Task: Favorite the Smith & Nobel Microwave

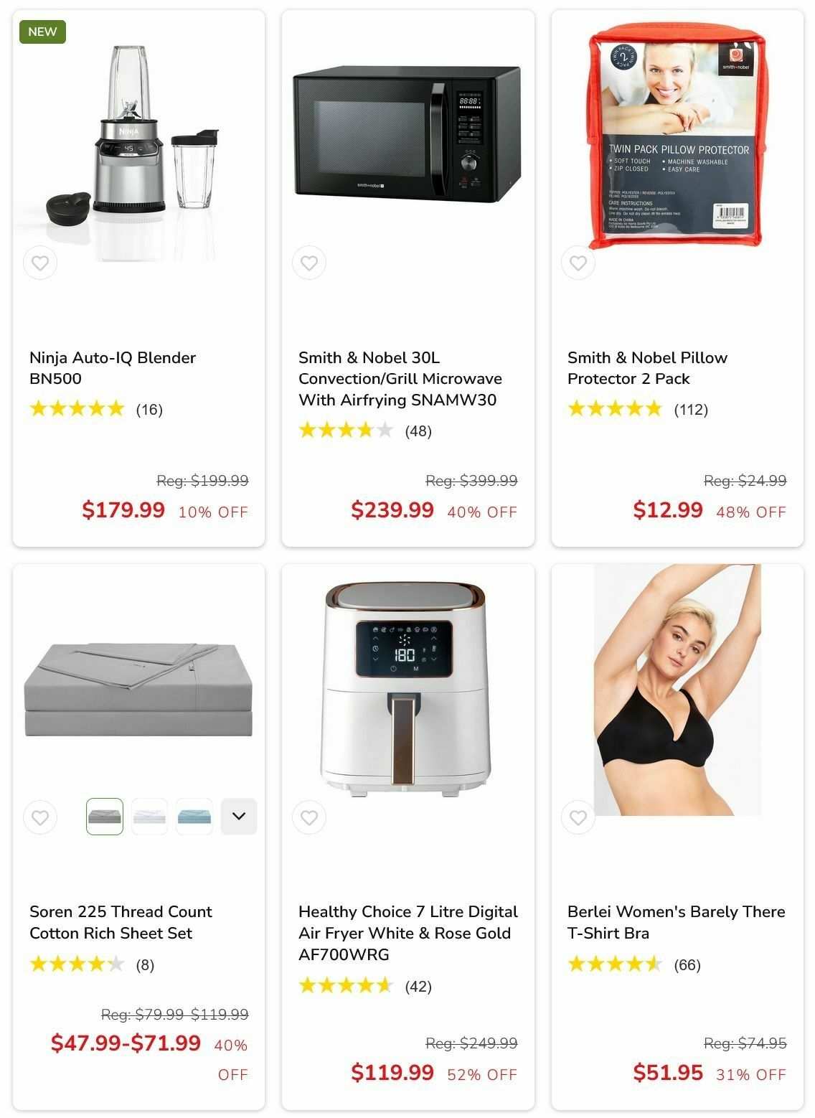Action: click(x=309, y=263)
